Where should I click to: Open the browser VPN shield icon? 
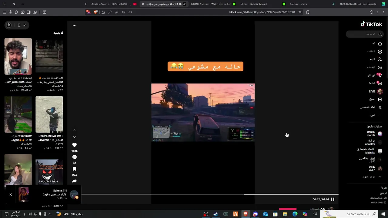tap(10, 12)
